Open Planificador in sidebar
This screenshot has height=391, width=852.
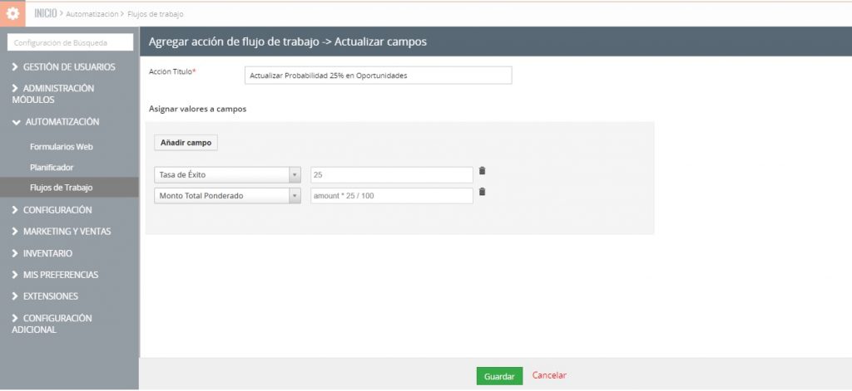pyautogui.click(x=52, y=167)
